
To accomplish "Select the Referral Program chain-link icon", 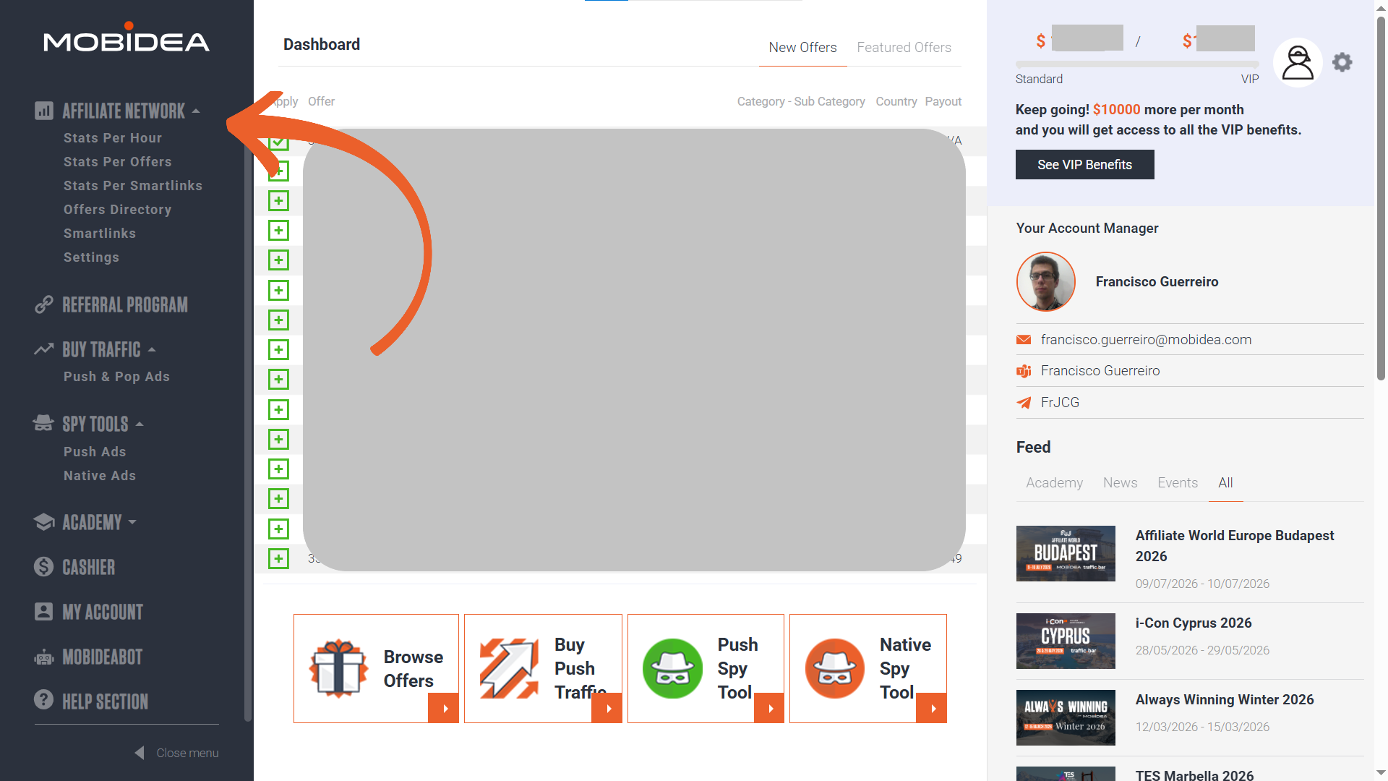I will tap(44, 304).
